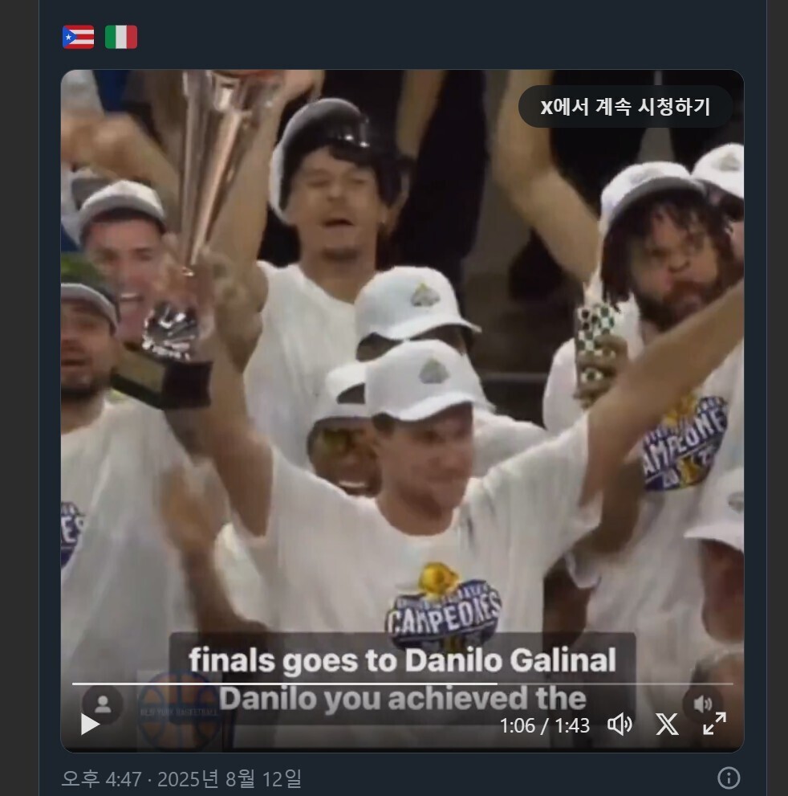
Task: Click the 'finals goes to Danilo Galinal' caption
Action: (x=402, y=660)
